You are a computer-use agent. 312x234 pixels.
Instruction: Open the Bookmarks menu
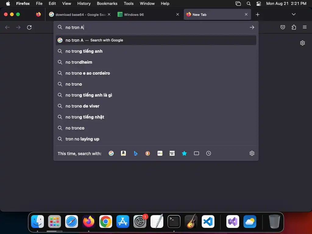[x=107, y=3]
